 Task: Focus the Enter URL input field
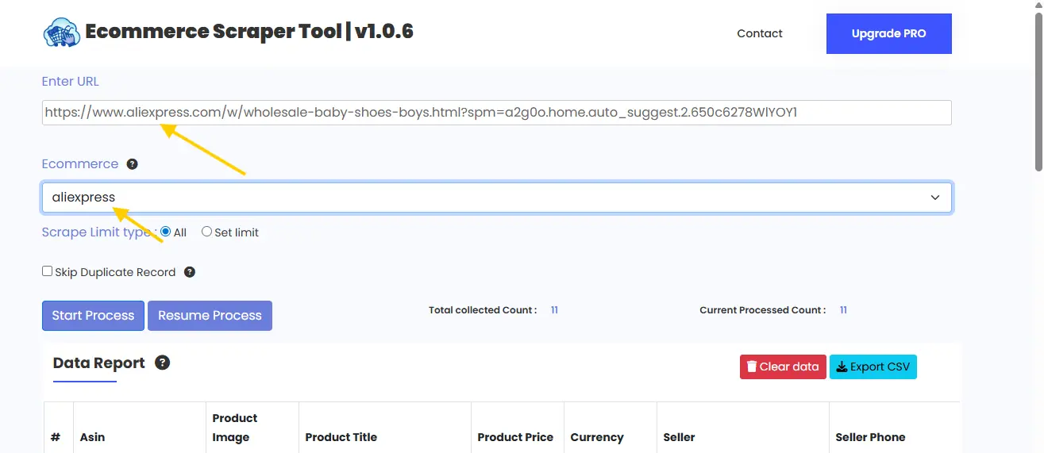pos(497,113)
